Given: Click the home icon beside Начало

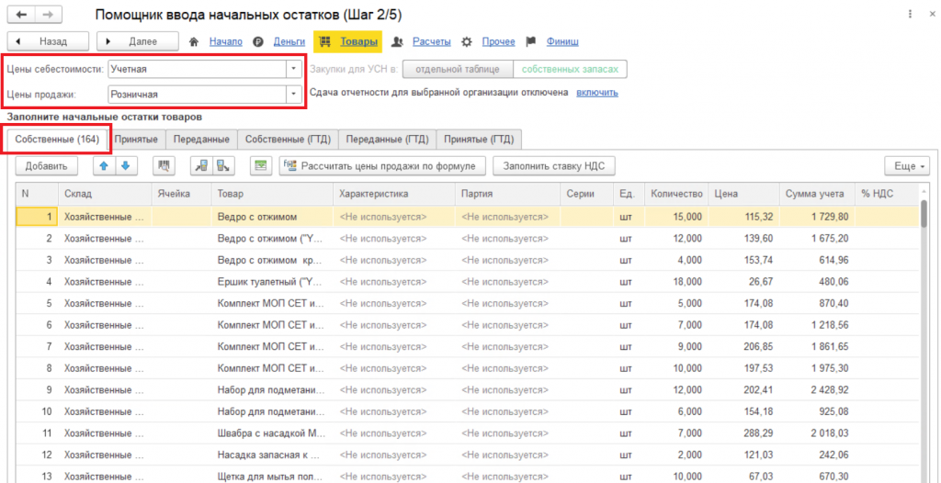Looking at the screenshot, I should pyautogui.click(x=194, y=42).
